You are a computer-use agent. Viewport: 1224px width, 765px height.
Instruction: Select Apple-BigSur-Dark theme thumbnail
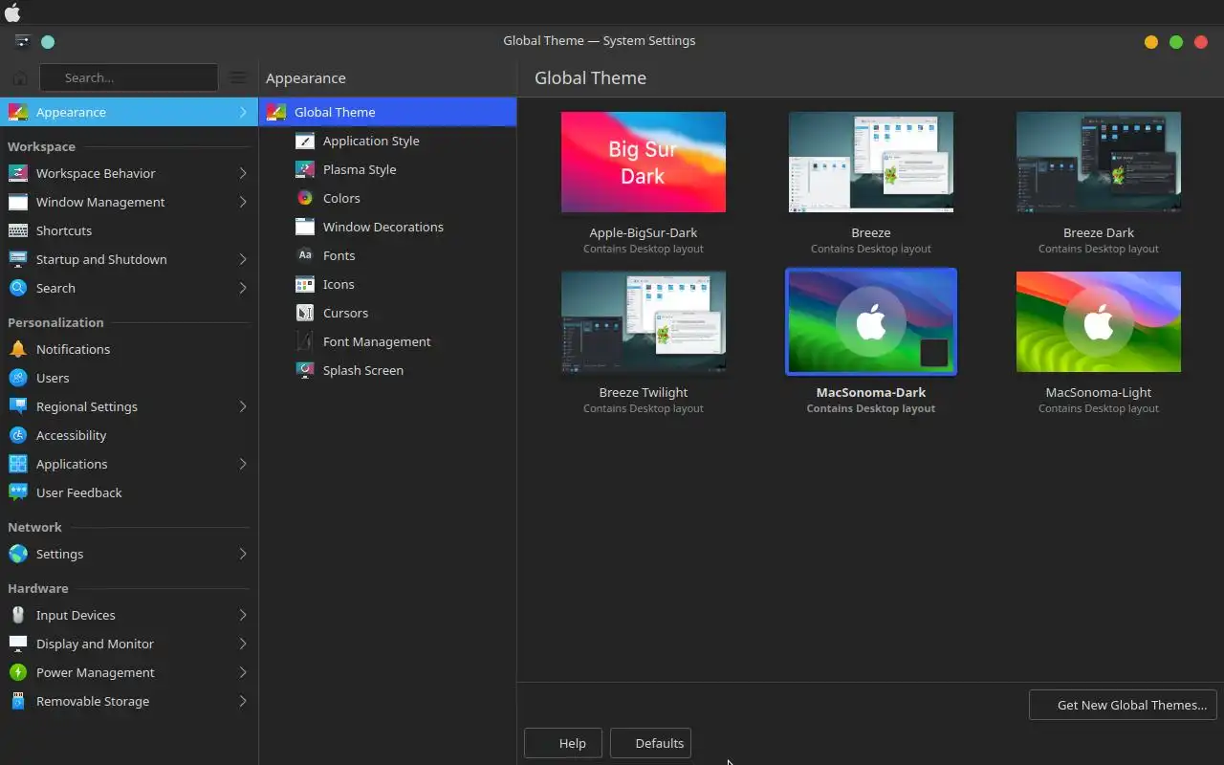click(644, 162)
